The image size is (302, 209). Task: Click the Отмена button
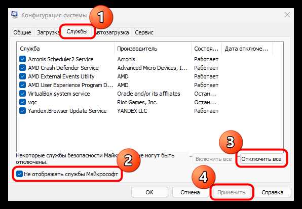point(190,192)
